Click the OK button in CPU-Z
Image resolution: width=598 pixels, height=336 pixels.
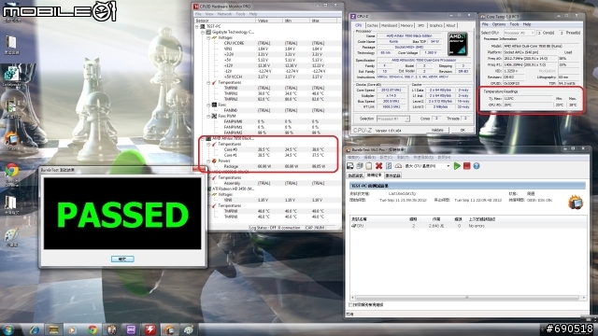pyautogui.click(x=463, y=131)
